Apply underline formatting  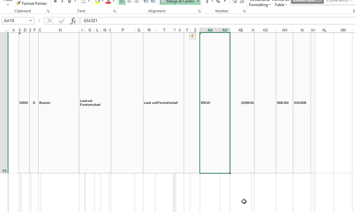point(69,2)
